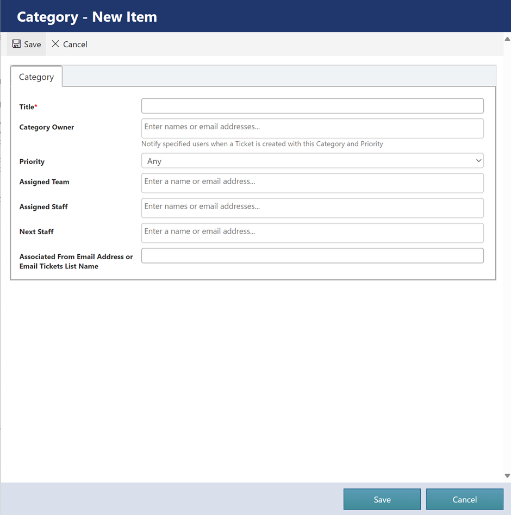Image resolution: width=511 pixels, height=515 pixels.
Task: Select the Category tab
Action: (x=36, y=77)
